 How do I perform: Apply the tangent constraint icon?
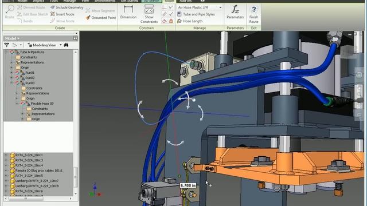coord(165,21)
